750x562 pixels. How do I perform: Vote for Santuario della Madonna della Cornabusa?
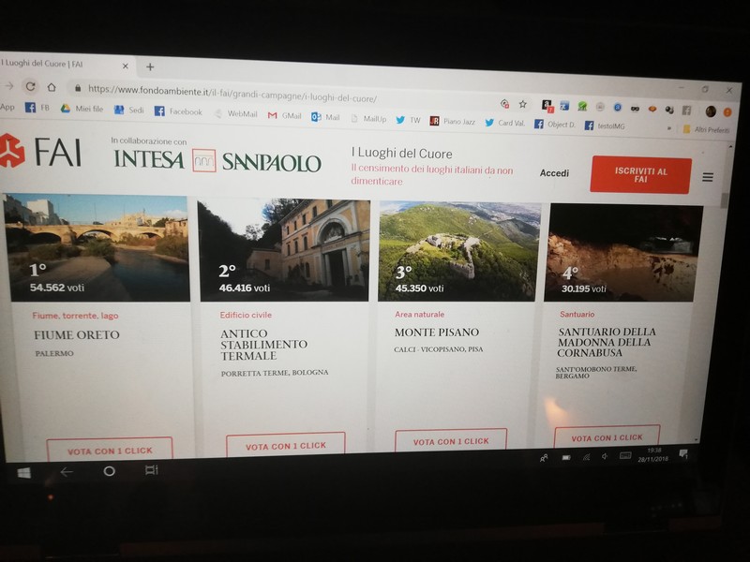coord(607,436)
